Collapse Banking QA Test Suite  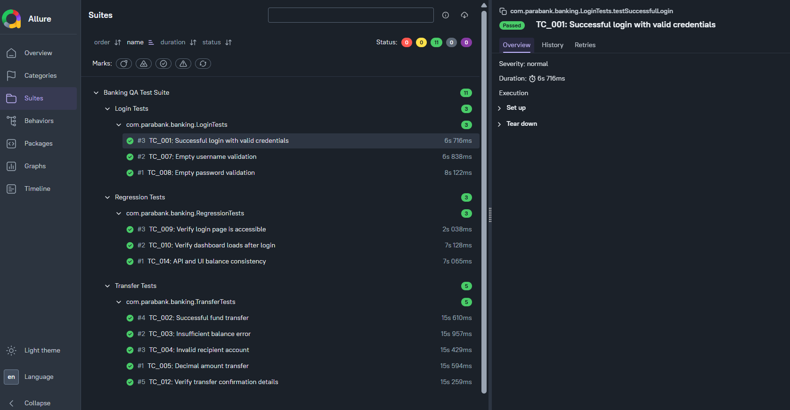(96, 93)
